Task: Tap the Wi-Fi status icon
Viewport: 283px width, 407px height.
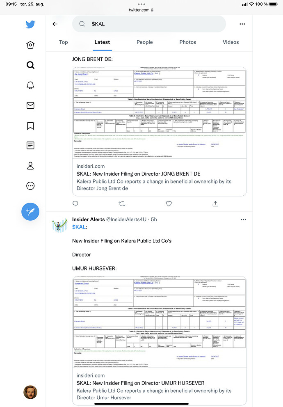Action: (251, 4)
